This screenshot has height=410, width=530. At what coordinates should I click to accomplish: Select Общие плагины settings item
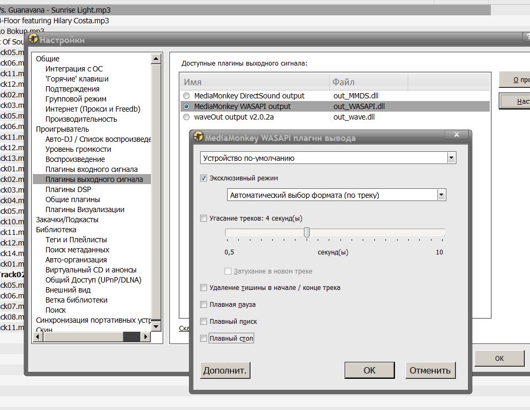(73, 199)
